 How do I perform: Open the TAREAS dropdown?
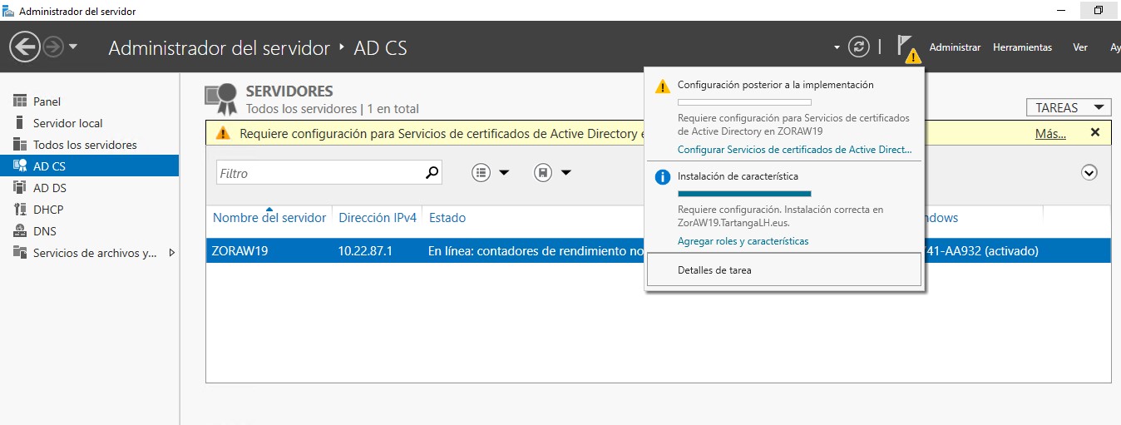[x=1069, y=107]
